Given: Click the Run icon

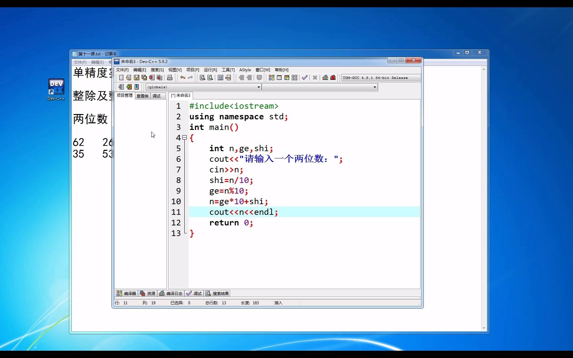Looking at the screenshot, I should click(279, 78).
